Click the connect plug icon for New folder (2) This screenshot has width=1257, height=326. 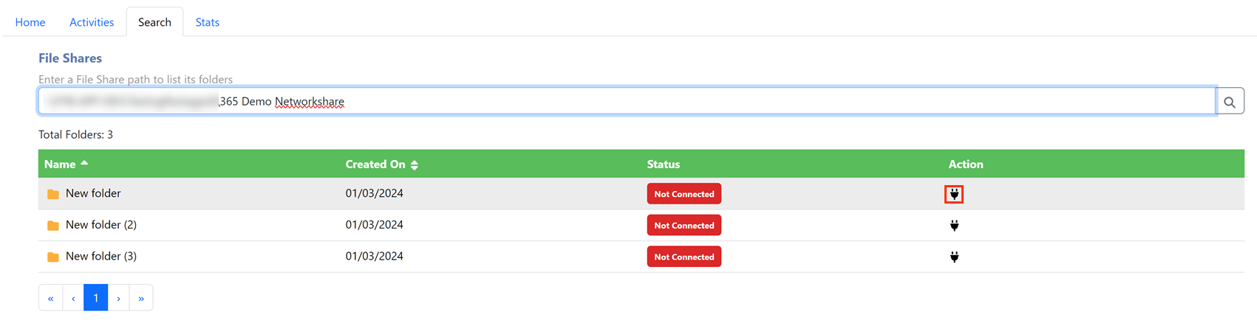[x=954, y=226]
